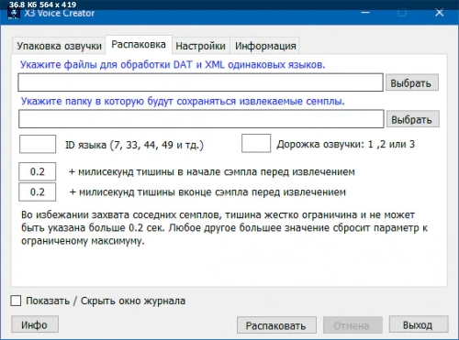This screenshot has height=340, width=459.
Task: Close the X3 Voice Creator window
Action: [x=440, y=13]
